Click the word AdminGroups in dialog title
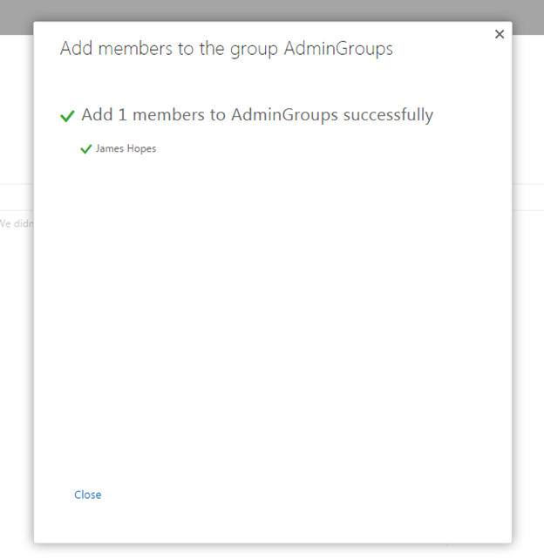This screenshot has width=544, height=560. (338, 49)
